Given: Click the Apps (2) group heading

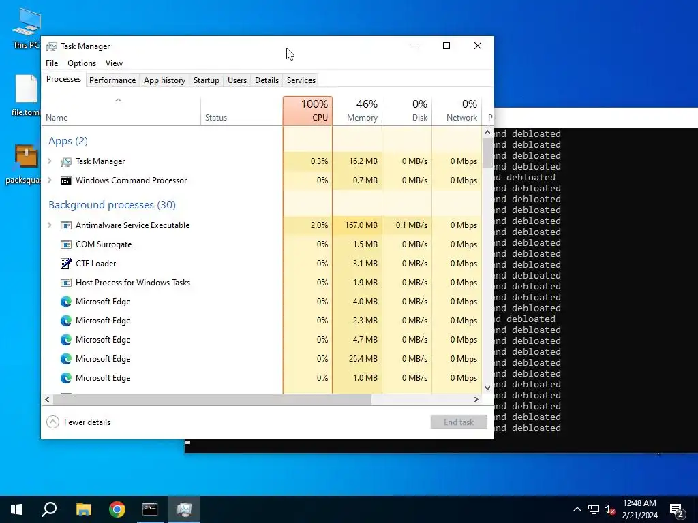Looking at the screenshot, I should click(x=68, y=141).
